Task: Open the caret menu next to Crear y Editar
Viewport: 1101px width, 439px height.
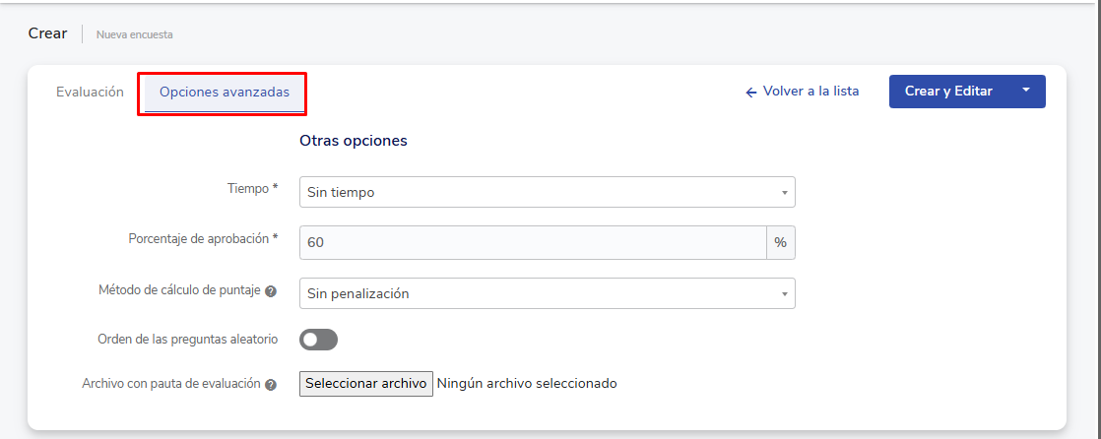Action: click(x=1026, y=91)
